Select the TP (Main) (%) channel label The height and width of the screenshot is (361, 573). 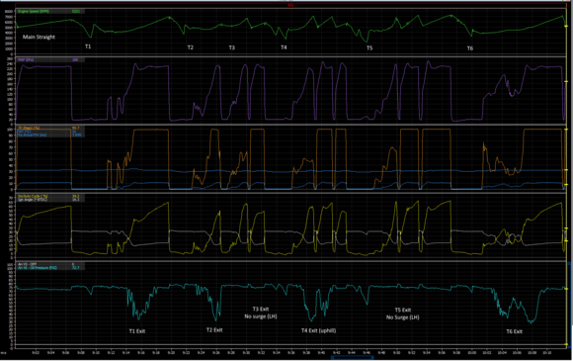(x=29, y=128)
